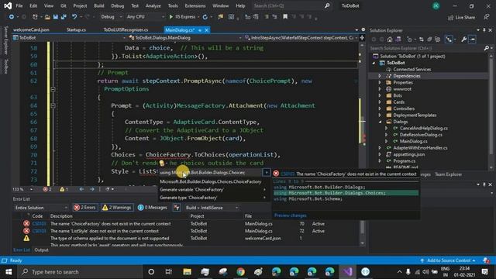This screenshot has width=496, height=279.
Task: Open the Any CPU platform dropdown
Action: click(145, 17)
